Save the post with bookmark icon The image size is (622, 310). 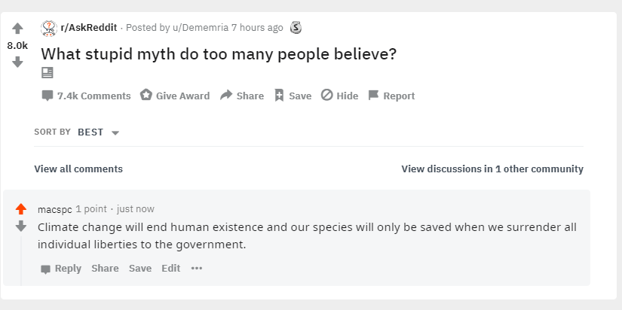click(x=293, y=96)
